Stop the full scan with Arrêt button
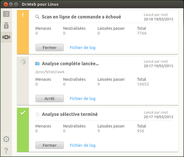Viewport: 184px width, 157px height. click(49, 99)
